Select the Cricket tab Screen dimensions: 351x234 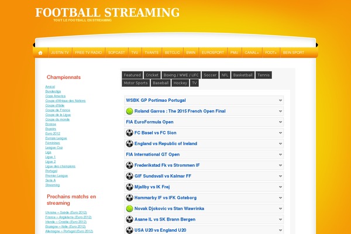coord(152,75)
